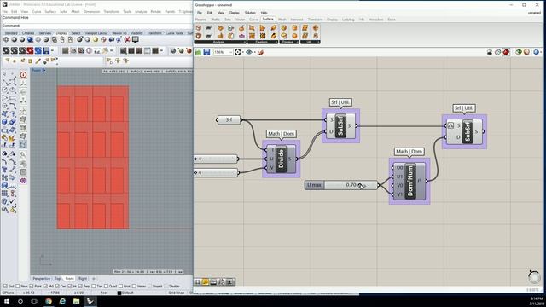Toggle the Mid osnap checkbox
Image resolution: width=546 pixels, height=307 pixels.
[45, 287]
